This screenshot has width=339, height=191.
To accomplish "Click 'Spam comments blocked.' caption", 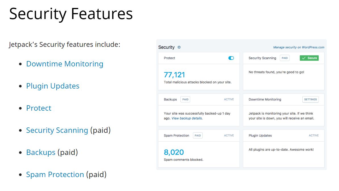I will click(x=183, y=160).
